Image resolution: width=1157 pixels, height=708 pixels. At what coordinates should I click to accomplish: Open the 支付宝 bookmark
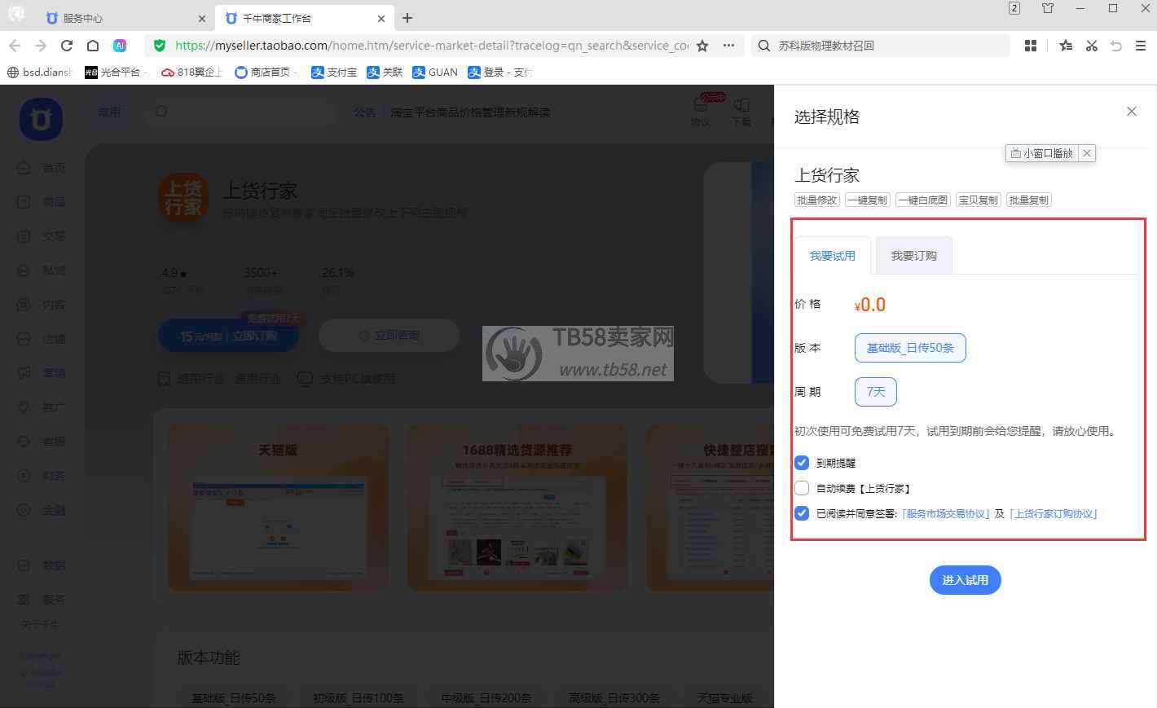click(334, 73)
